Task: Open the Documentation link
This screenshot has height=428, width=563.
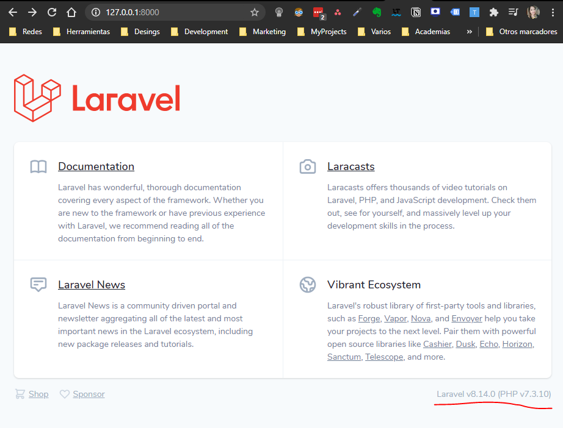Action: point(96,166)
